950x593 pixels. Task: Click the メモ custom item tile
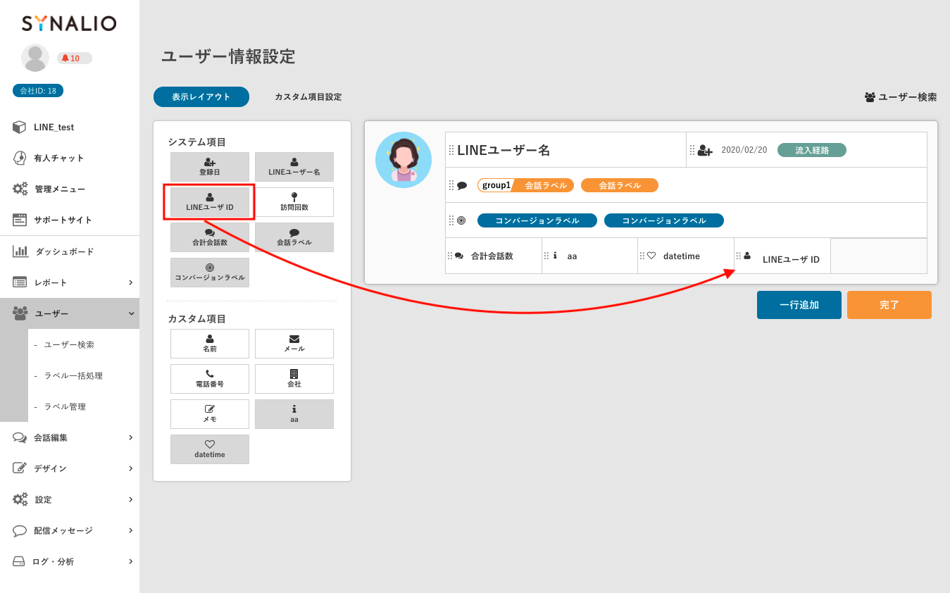(210, 414)
